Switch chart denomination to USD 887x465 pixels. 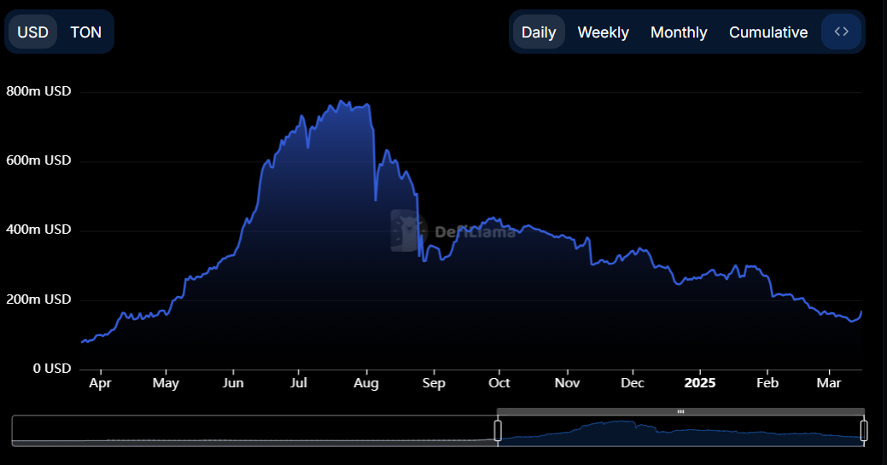click(32, 32)
